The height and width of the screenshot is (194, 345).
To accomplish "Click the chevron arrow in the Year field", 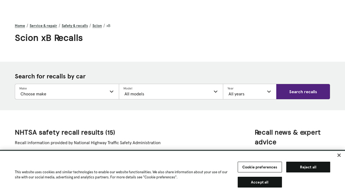I will tap(269, 91).
